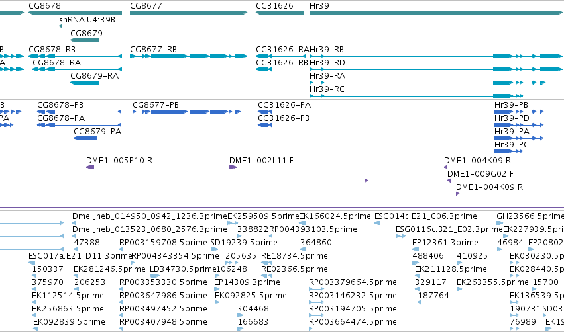Click EST RP003146232.5prime
Image resolution: width=564 pixels, height=332 pixels.
pos(353,296)
